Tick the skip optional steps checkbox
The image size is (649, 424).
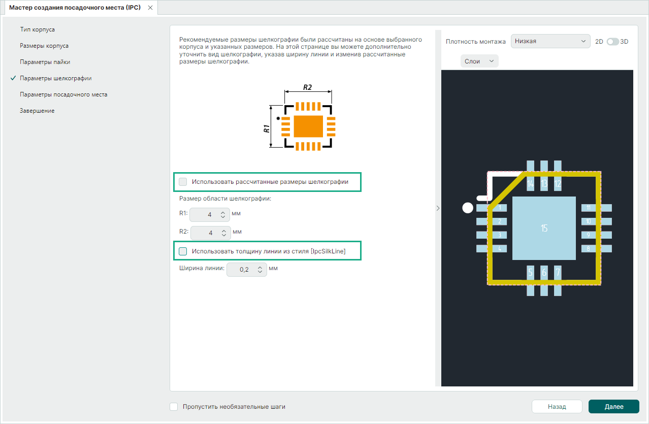click(174, 407)
